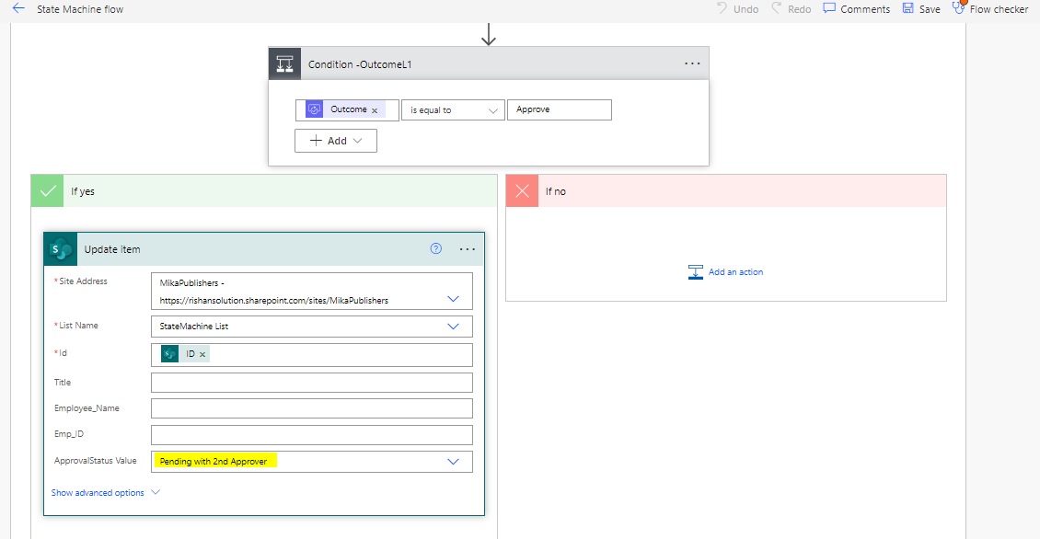Open the 'is equal to' operator dropdown
The width and height of the screenshot is (1040, 539).
tap(453, 110)
